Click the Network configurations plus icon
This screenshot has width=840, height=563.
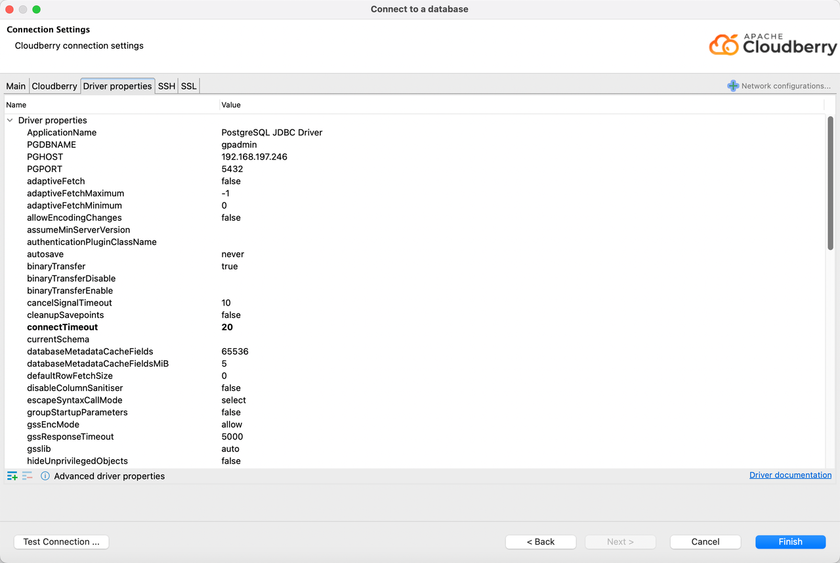pos(733,86)
